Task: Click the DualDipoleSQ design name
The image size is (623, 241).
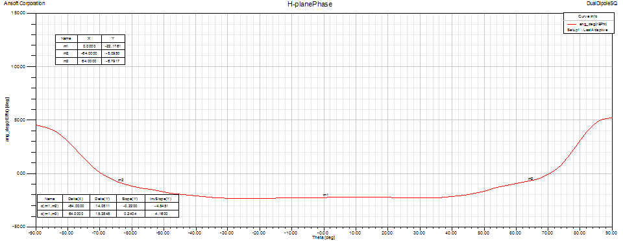Action: (603, 3)
